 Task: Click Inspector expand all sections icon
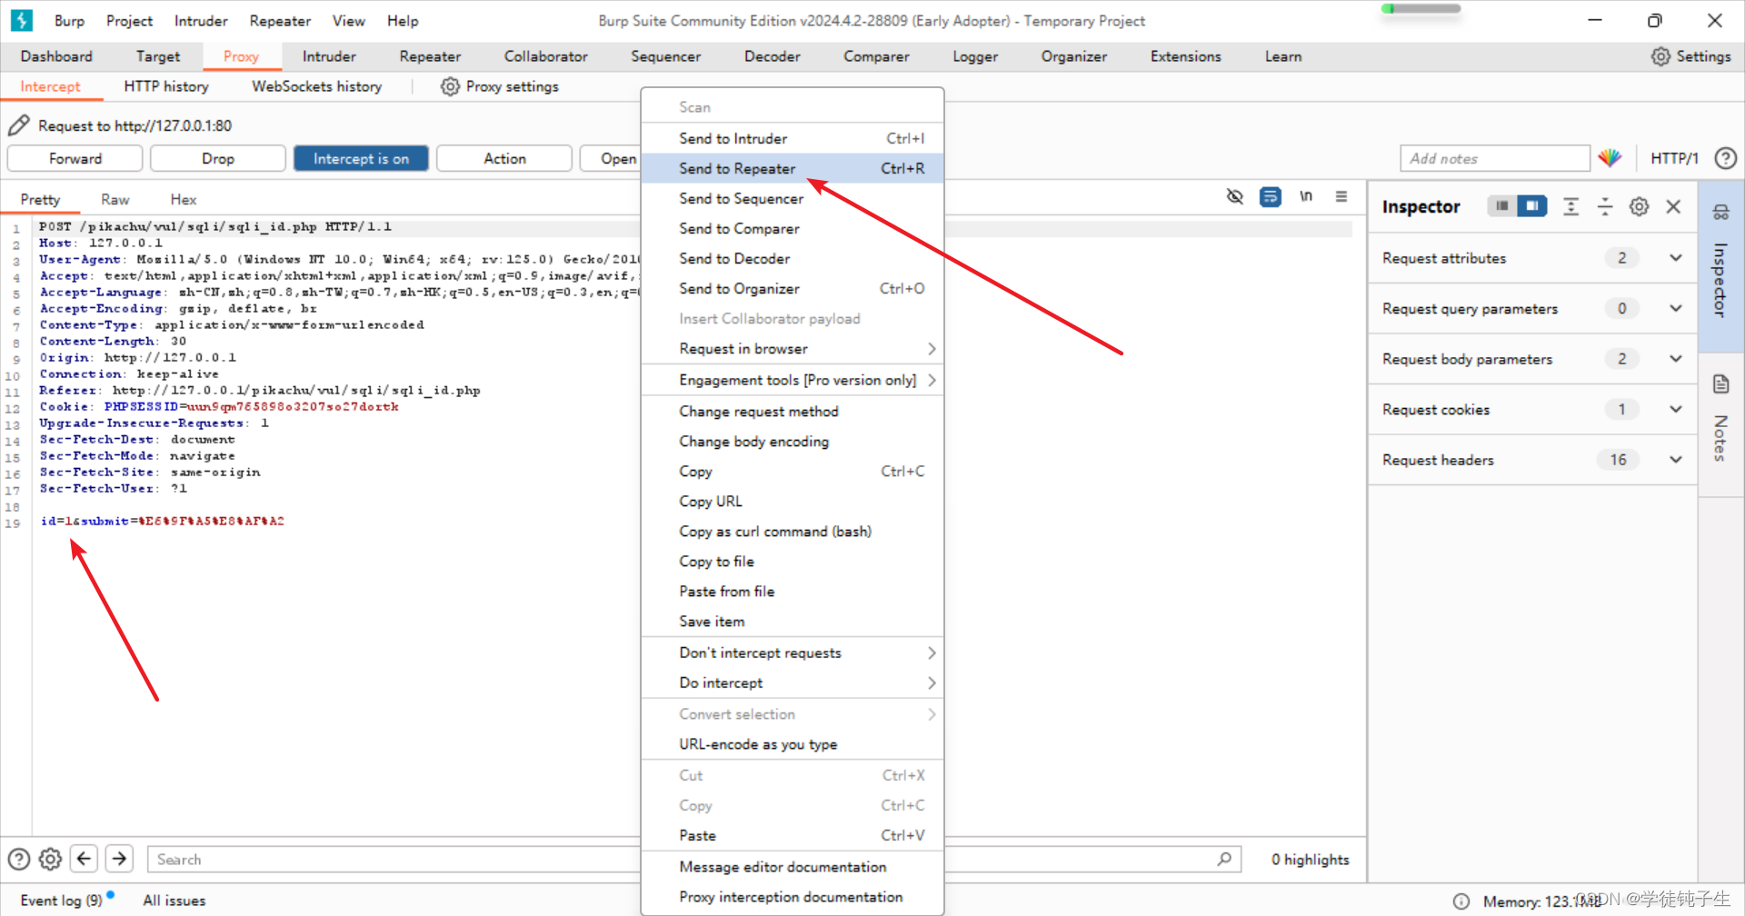(1570, 206)
